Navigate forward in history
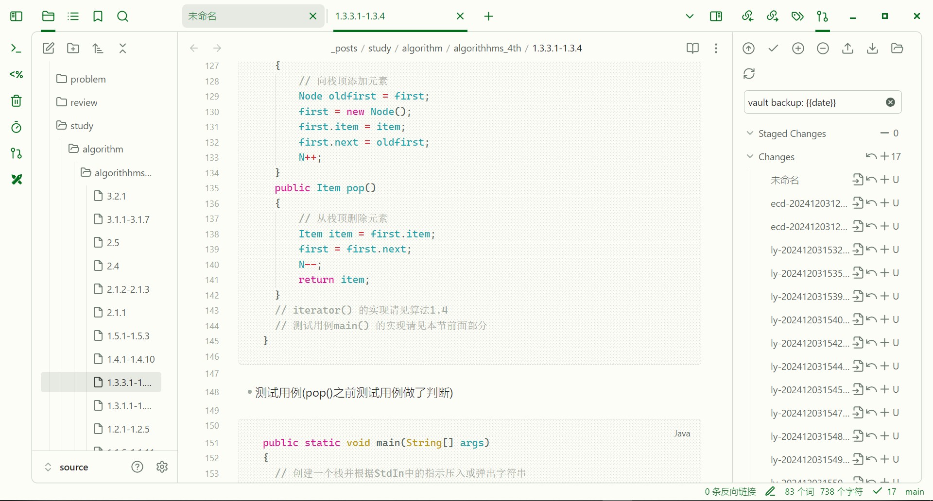Screen dimensions: 933x501 point(217,48)
